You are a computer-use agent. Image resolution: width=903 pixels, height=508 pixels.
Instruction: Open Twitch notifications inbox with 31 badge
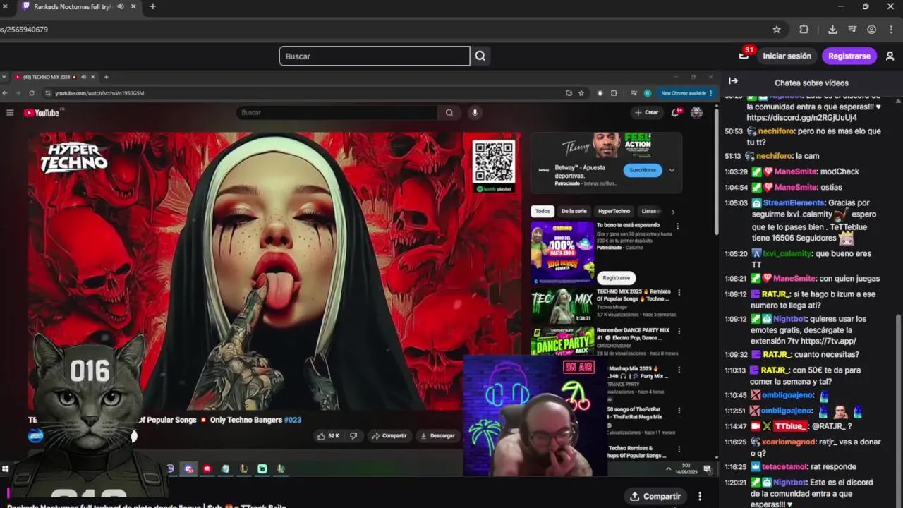pyautogui.click(x=745, y=54)
